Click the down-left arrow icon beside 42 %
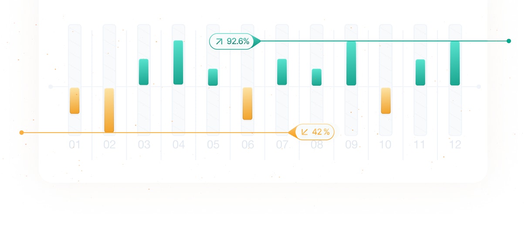Screen dimensions: 525x234 305,132
